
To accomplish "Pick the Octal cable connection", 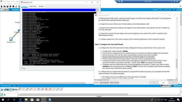I will [54, 89].
